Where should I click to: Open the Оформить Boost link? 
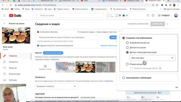coord(109,46)
